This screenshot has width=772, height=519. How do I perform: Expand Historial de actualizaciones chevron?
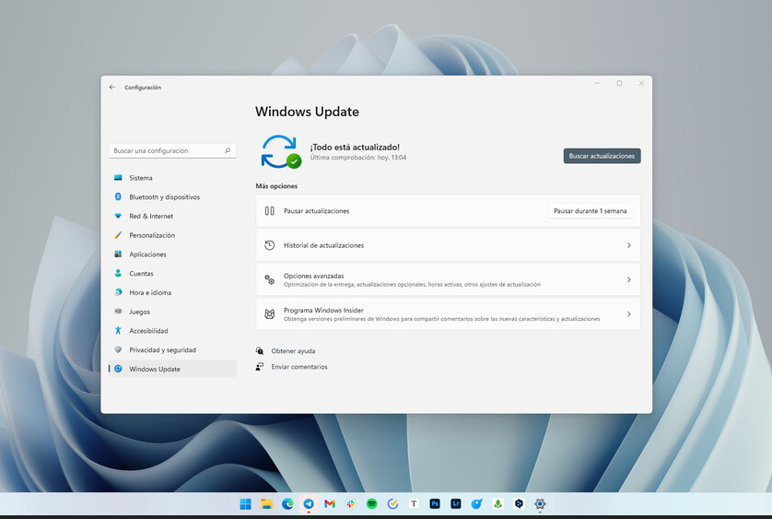pyautogui.click(x=628, y=245)
